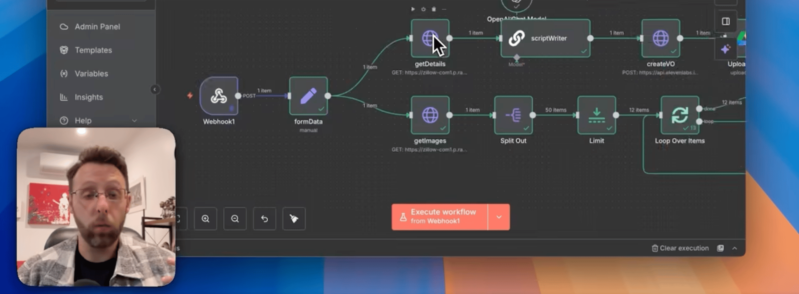Image resolution: width=799 pixels, height=294 pixels.
Task: Open the getImages HTTP request node
Action: point(430,115)
